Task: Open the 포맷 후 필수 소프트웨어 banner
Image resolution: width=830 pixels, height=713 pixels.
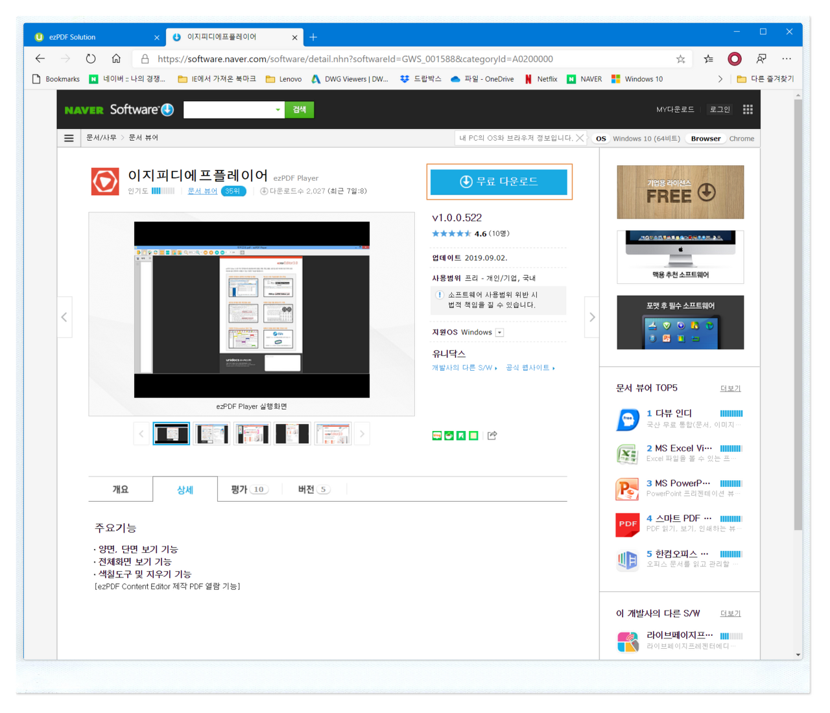Action: pyautogui.click(x=680, y=322)
